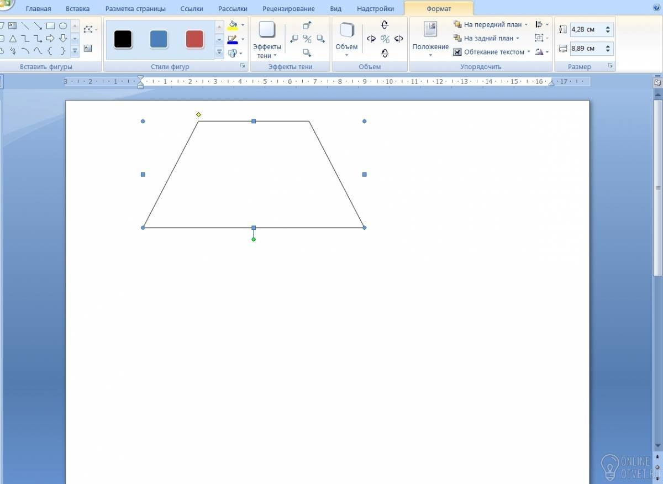Click На передний план button
The width and height of the screenshot is (663, 484).
[490, 24]
